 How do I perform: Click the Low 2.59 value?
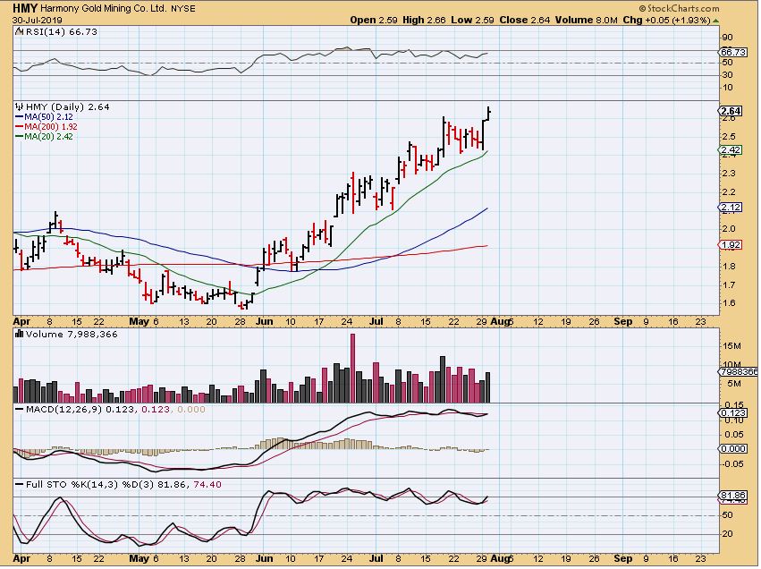click(x=472, y=21)
